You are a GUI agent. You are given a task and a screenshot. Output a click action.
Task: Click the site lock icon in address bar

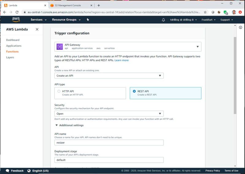coord(24,12)
